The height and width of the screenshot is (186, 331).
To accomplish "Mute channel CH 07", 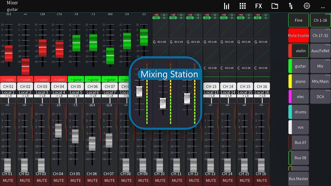I will click(110, 181).
